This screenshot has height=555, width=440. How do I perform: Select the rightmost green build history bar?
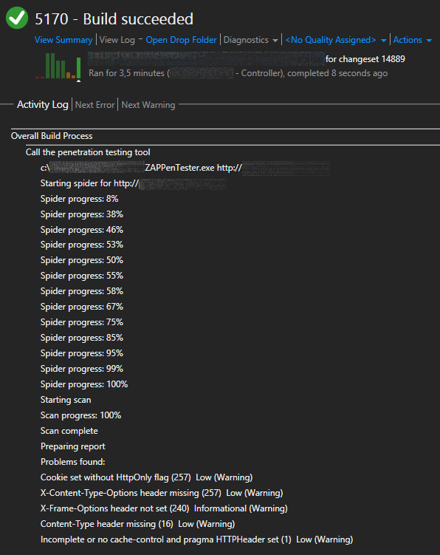tap(78, 67)
